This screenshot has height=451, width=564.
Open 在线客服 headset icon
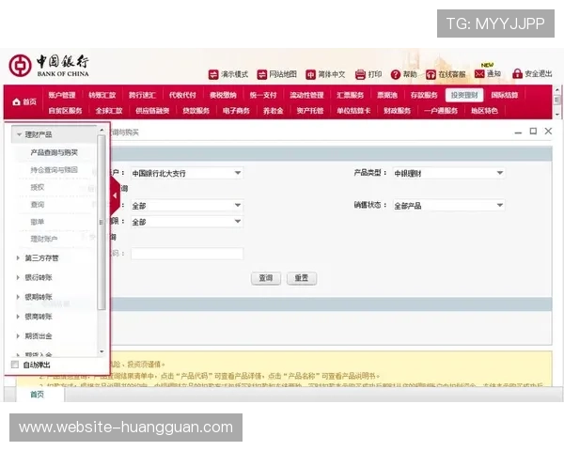tap(431, 74)
